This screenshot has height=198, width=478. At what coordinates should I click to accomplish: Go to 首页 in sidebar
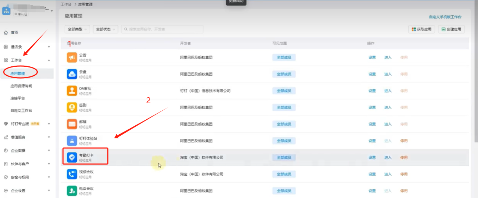point(15,33)
